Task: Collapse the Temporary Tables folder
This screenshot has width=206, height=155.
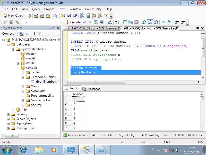Action: click(x=23, y=77)
